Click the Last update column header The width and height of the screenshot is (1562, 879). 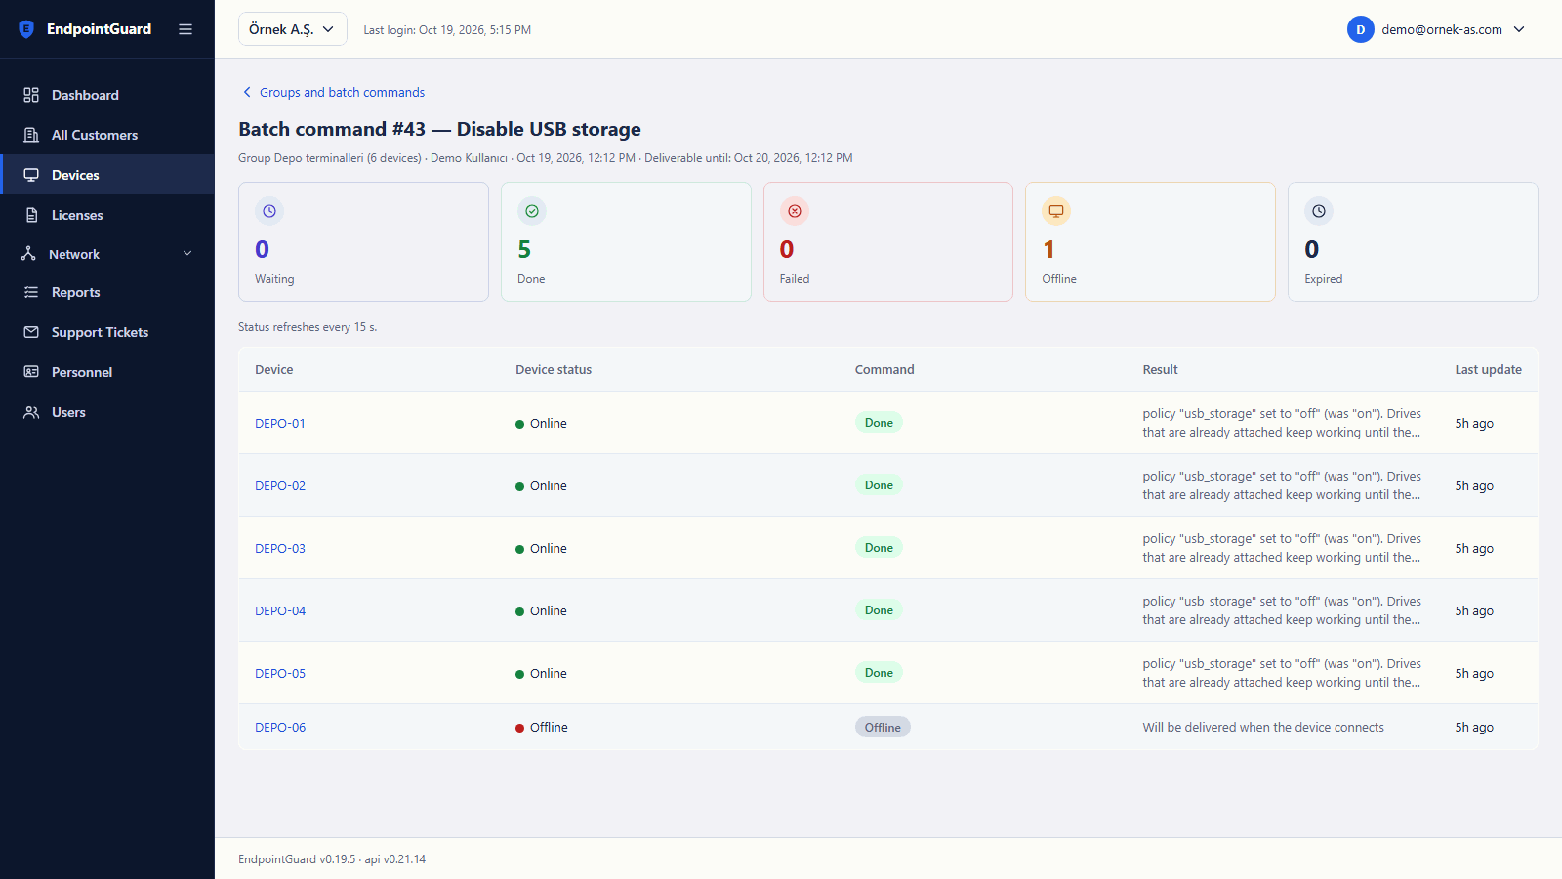tap(1488, 369)
